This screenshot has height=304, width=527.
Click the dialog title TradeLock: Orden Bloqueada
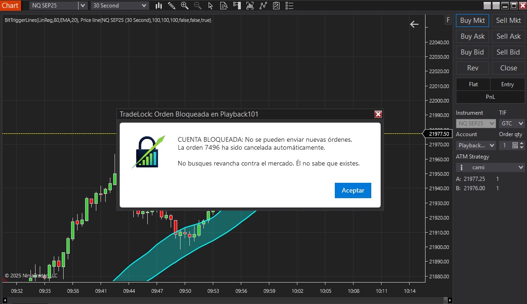click(x=189, y=114)
